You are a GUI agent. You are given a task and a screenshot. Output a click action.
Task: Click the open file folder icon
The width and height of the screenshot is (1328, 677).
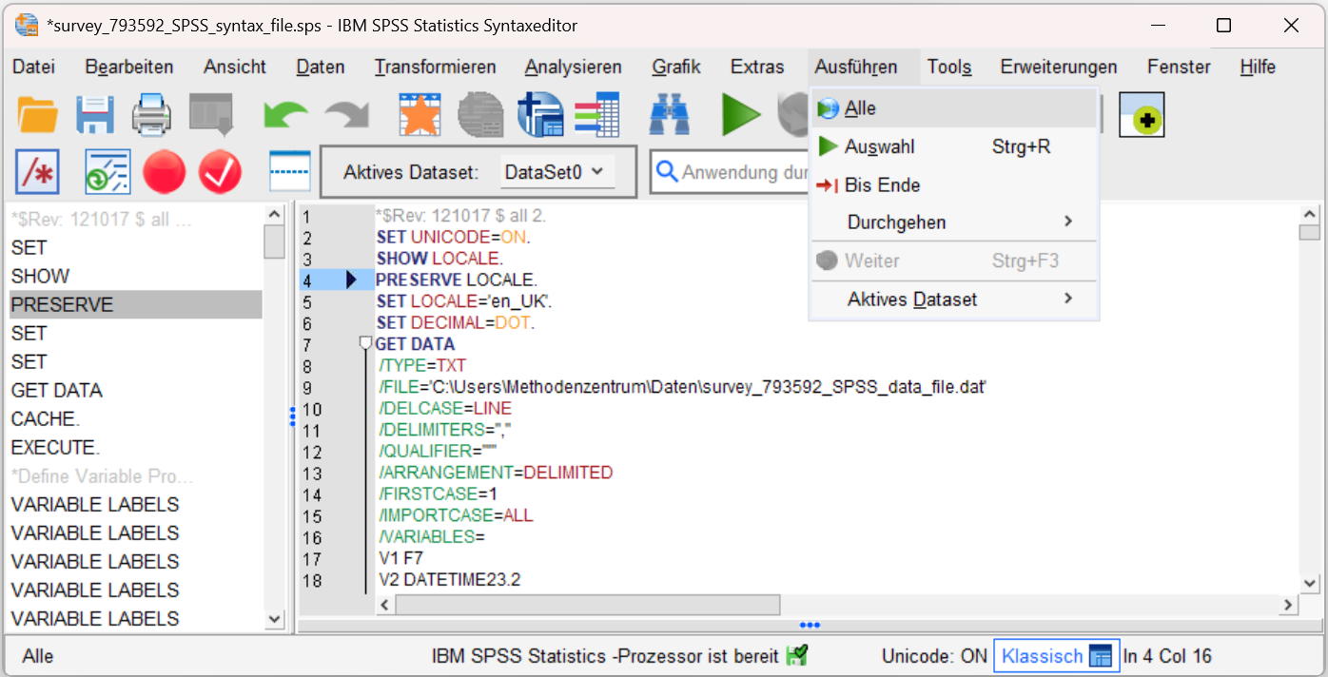point(38,115)
